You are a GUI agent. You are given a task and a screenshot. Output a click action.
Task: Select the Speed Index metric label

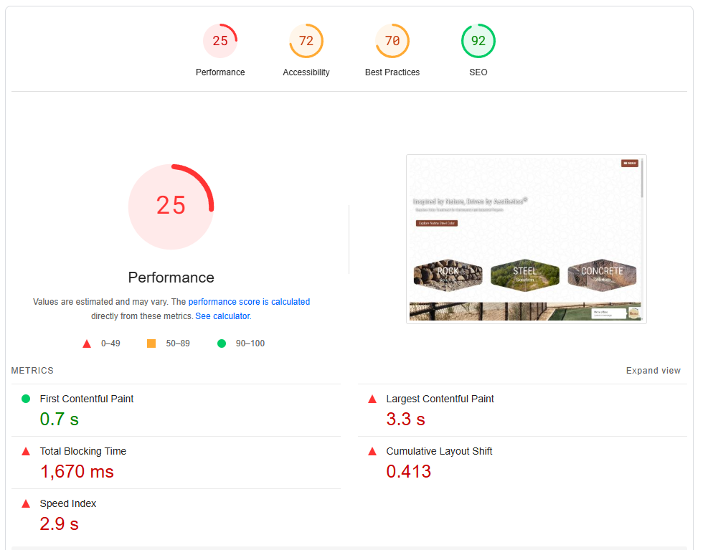coord(67,503)
